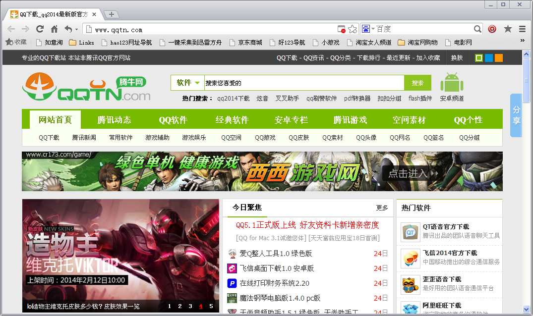Go back to the previous page
The height and width of the screenshot is (316, 533).
[11, 29]
